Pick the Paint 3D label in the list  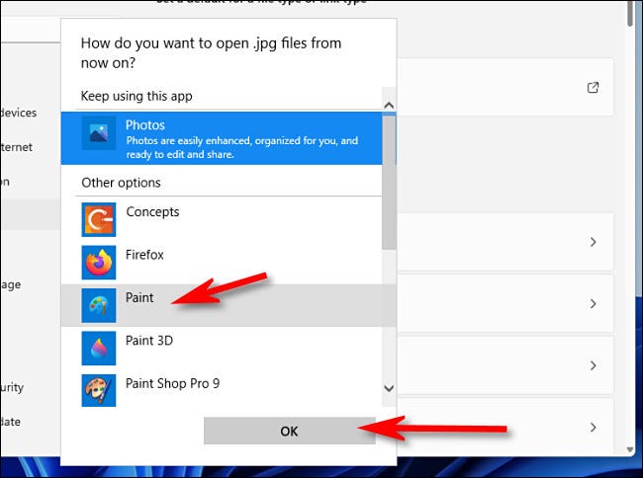pos(148,340)
